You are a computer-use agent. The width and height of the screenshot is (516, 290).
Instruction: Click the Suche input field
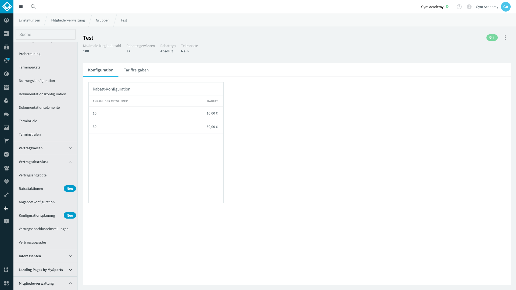click(x=45, y=35)
